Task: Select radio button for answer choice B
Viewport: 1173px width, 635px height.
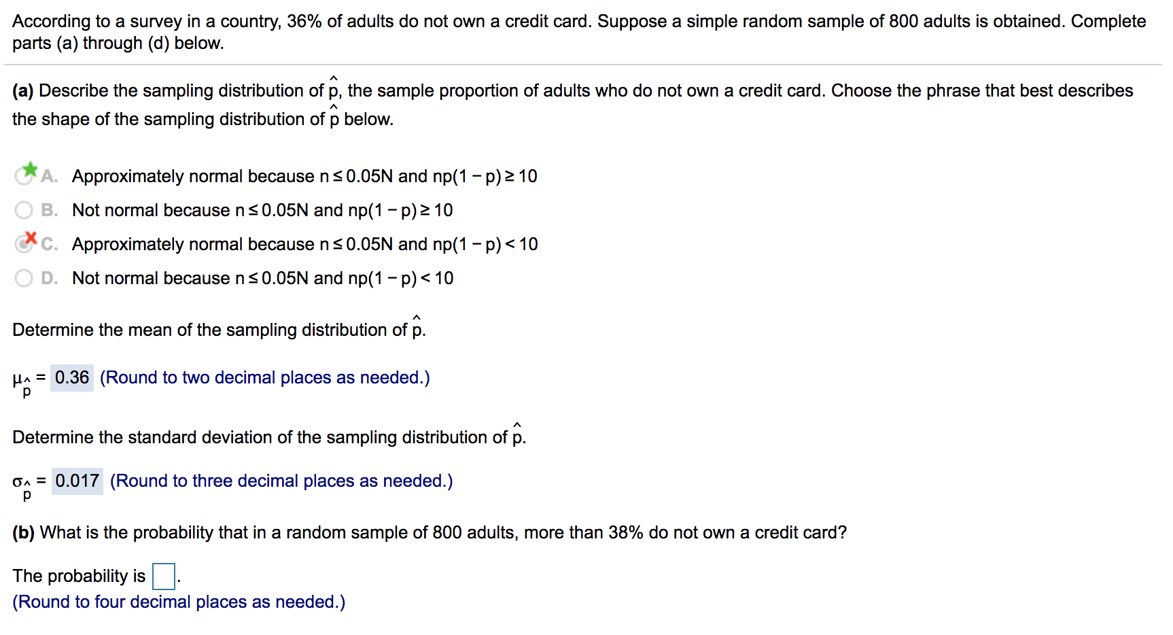Action: click(23, 210)
